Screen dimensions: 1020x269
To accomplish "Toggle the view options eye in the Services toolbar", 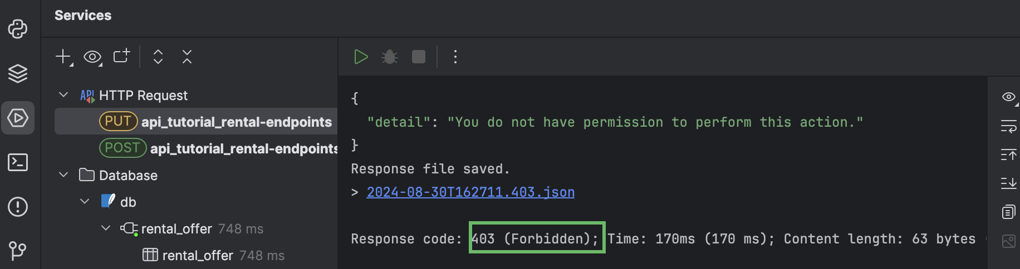I will 92,57.
